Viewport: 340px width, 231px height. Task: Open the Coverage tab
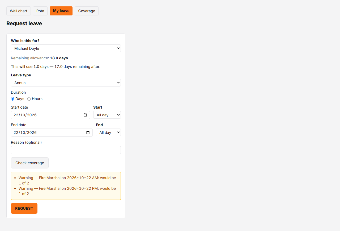[87, 11]
